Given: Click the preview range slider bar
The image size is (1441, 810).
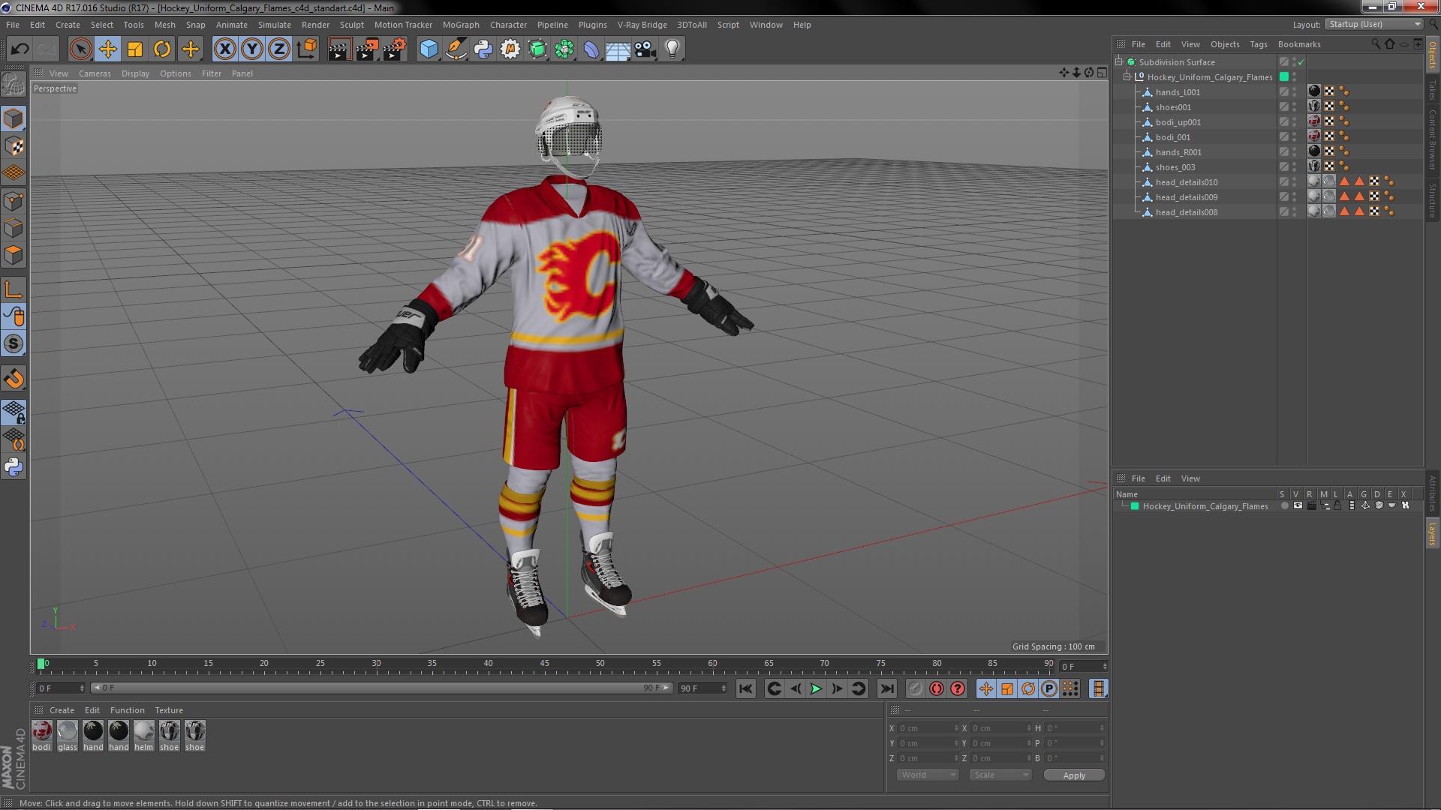Looking at the screenshot, I should pos(381,688).
